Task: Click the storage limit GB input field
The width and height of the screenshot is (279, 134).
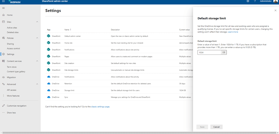Action: click(x=212, y=52)
